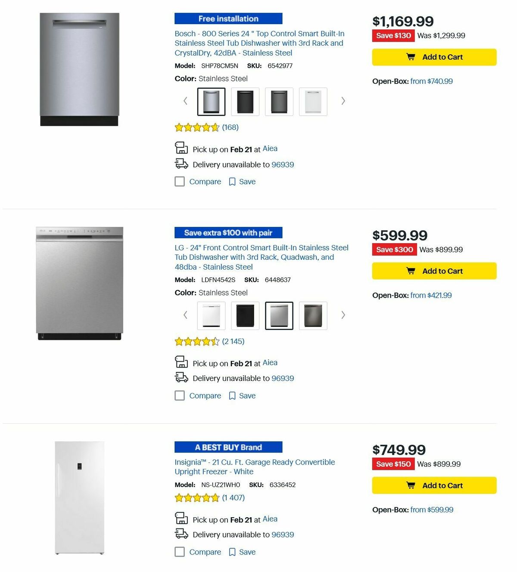This screenshot has height=572, width=517.
Task: Click Add to Cart for the Insignia freezer
Action: point(434,485)
